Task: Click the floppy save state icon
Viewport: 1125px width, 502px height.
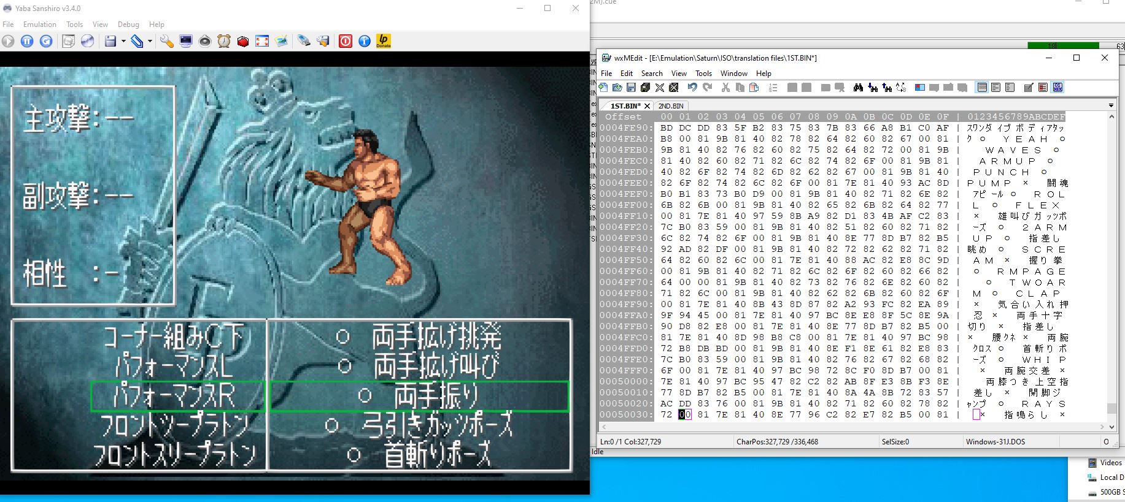Action: (x=110, y=41)
